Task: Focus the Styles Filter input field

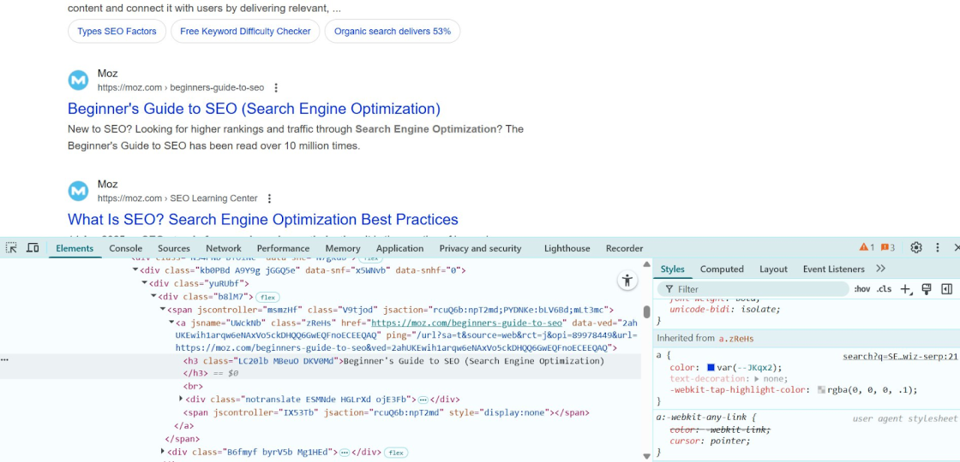Action: (x=753, y=289)
